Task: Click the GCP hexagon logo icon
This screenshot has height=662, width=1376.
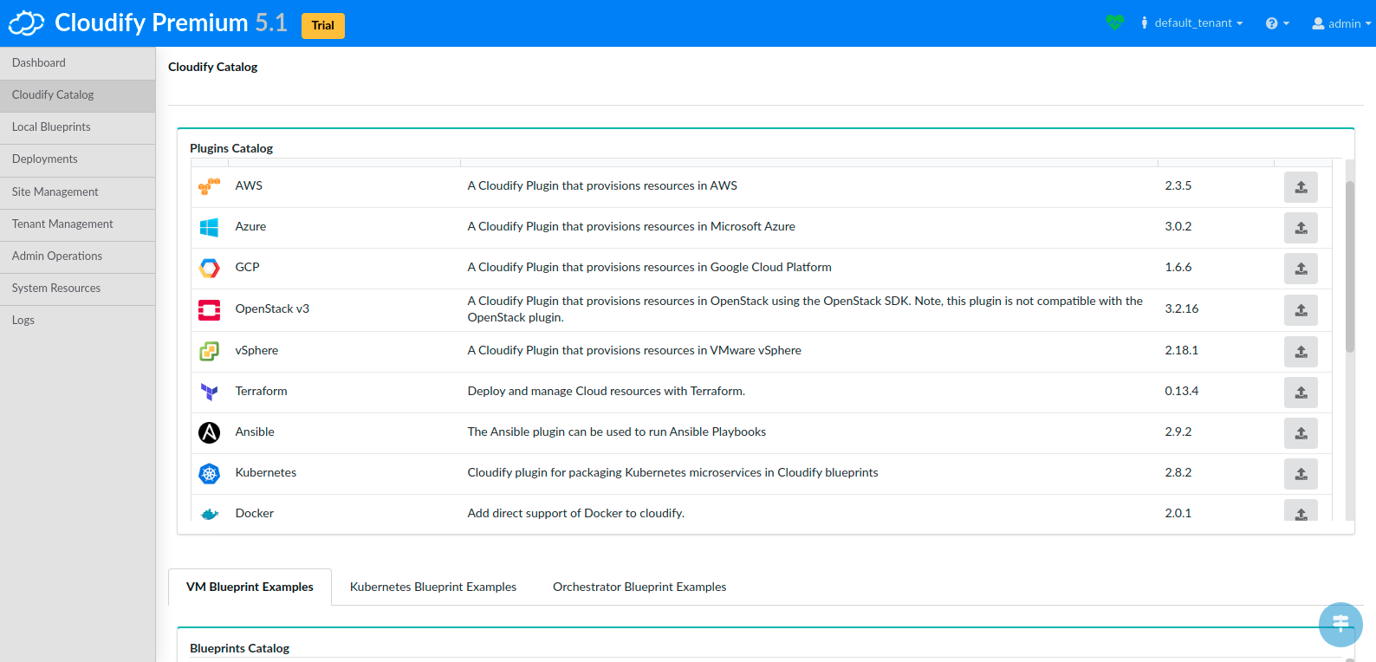Action: [209, 268]
